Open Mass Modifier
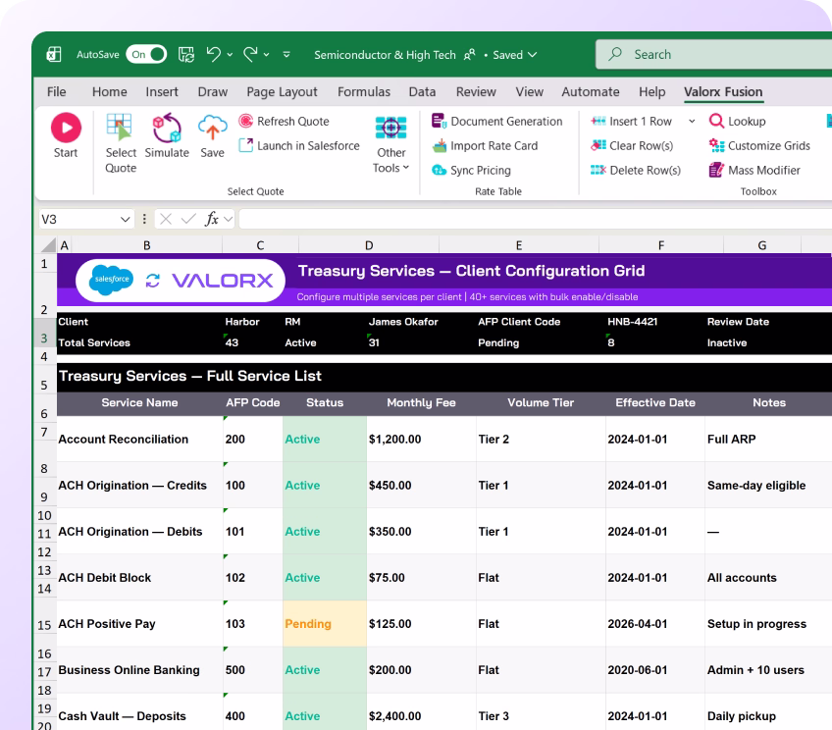This screenshot has height=730, width=832. [x=754, y=170]
